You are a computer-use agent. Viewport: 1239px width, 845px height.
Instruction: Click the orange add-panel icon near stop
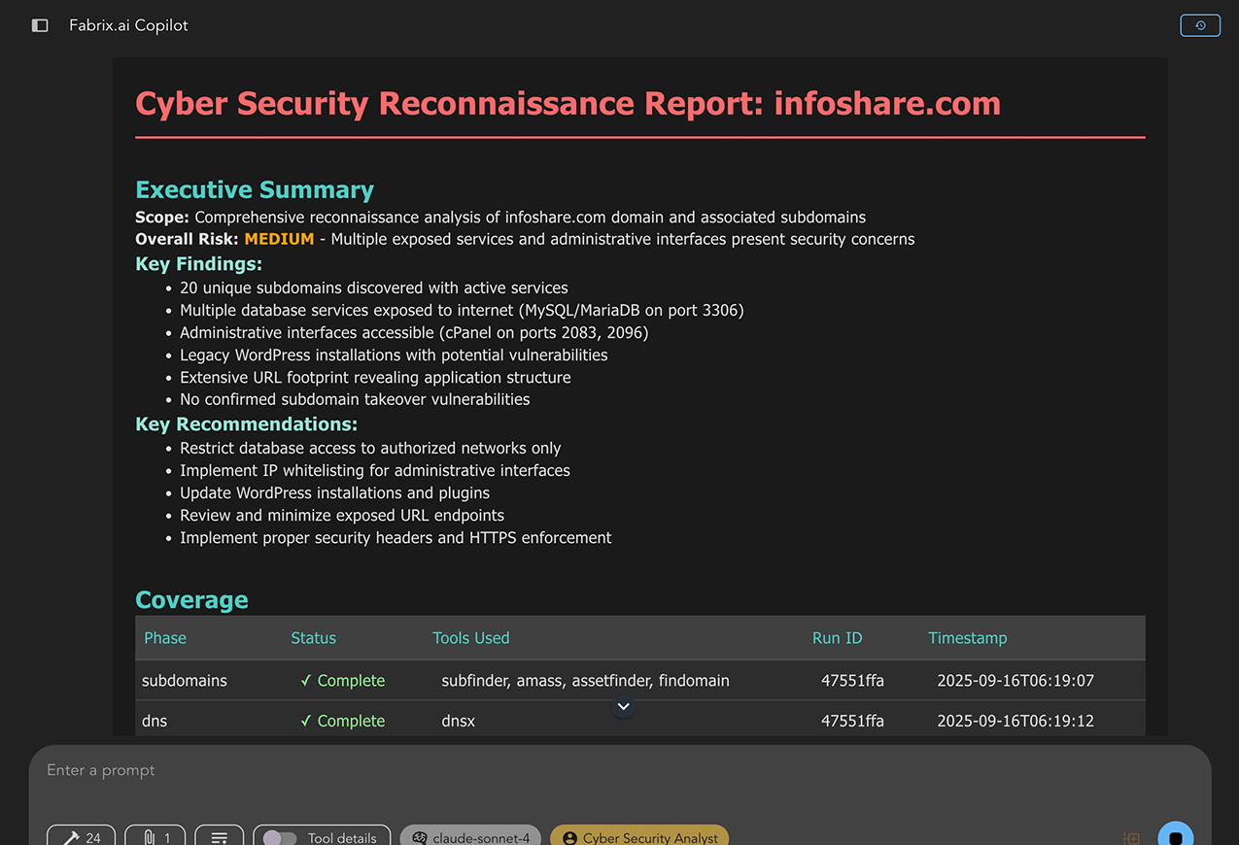[1131, 837]
